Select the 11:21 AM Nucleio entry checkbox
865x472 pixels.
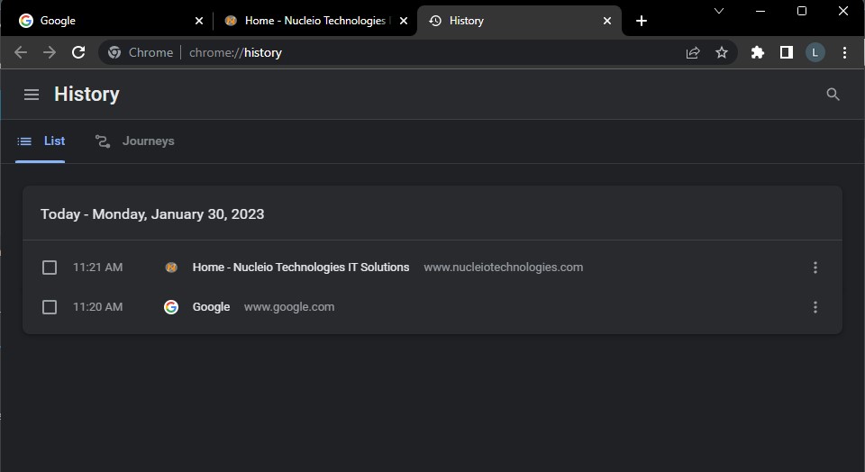[50, 268]
